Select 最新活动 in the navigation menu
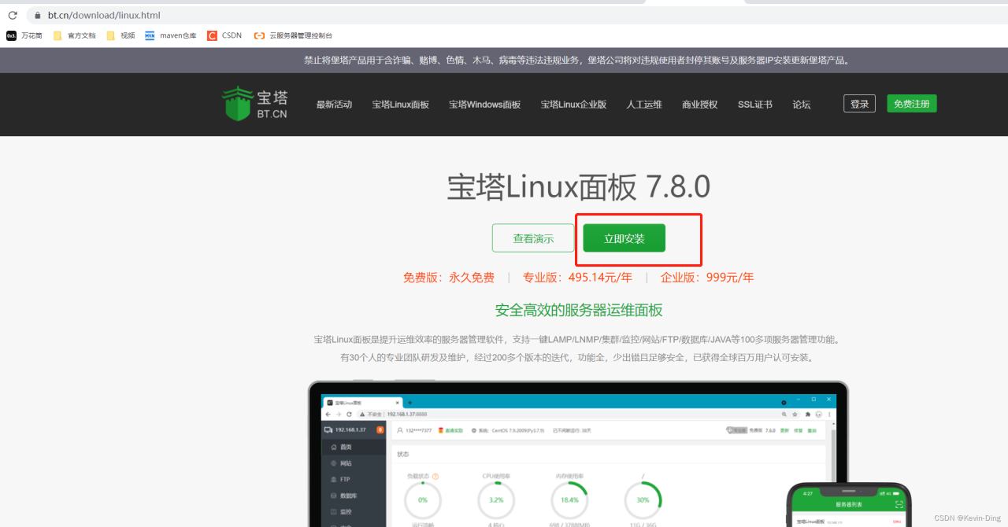The width and height of the screenshot is (1008, 527). click(x=334, y=103)
